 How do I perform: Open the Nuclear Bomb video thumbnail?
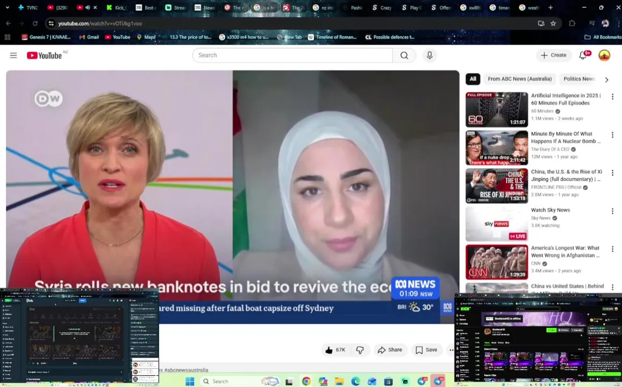497,147
